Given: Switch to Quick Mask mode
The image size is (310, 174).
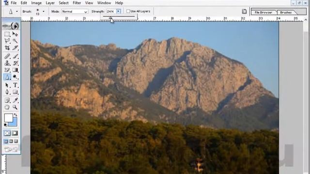Looking at the screenshot, I should coord(15,133).
